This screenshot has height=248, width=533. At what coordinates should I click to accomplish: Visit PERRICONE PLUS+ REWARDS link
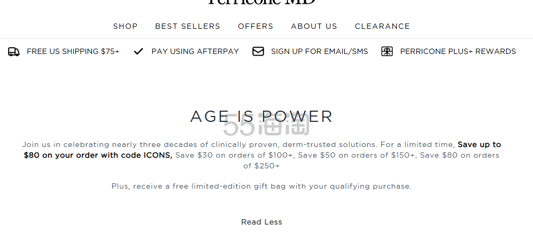pyautogui.click(x=458, y=52)
